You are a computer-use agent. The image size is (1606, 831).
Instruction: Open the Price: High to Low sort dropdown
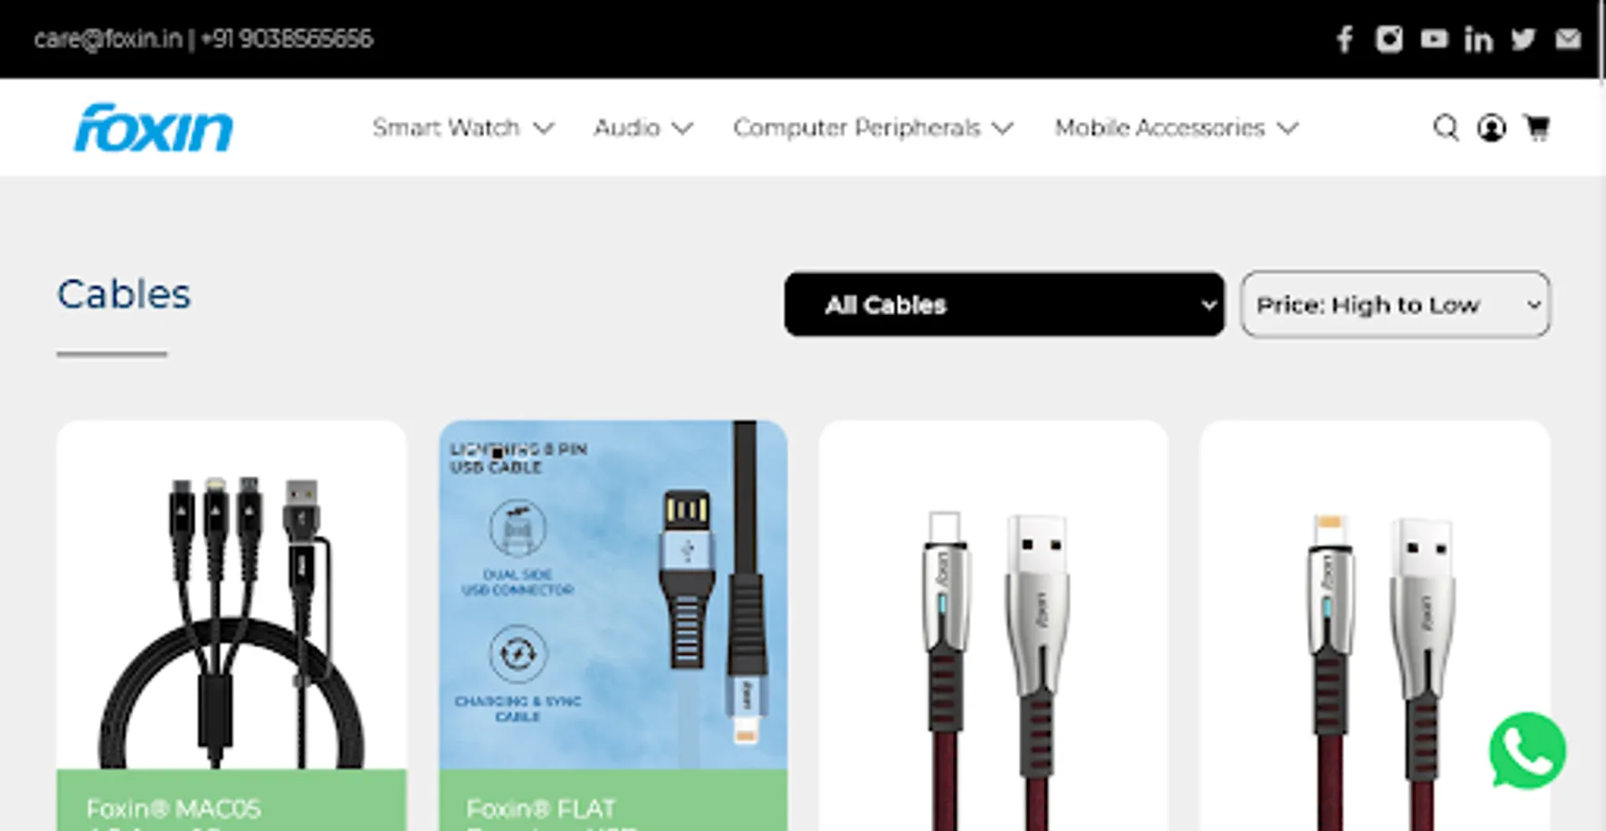pyautogui.click(x=1395, y=304)
